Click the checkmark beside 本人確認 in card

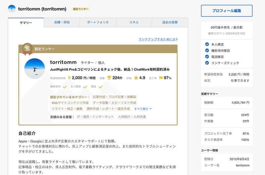point(85,87)
